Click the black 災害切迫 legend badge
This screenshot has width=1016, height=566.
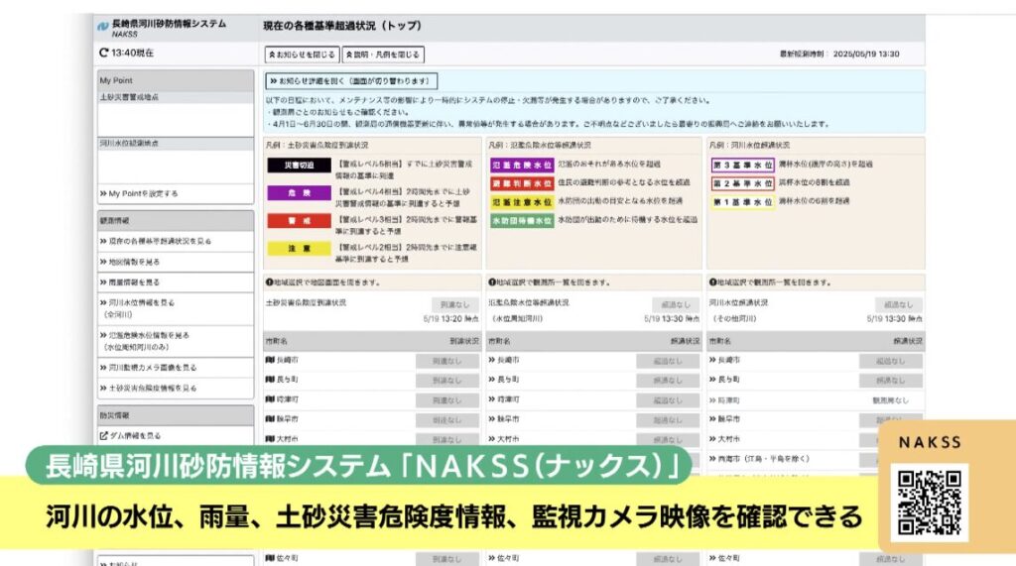click(x=300, y=166)
